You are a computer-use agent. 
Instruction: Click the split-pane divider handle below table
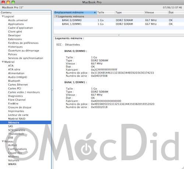(x=119, y=35)
